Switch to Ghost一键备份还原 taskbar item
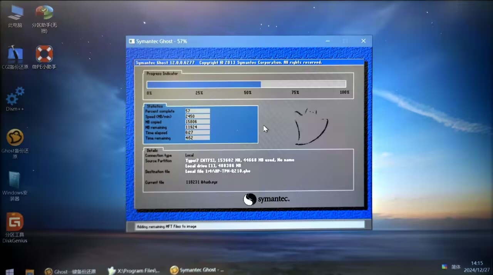Image resolution: width=493 pixels, height=275 pixels. click(x=70, y=271)
